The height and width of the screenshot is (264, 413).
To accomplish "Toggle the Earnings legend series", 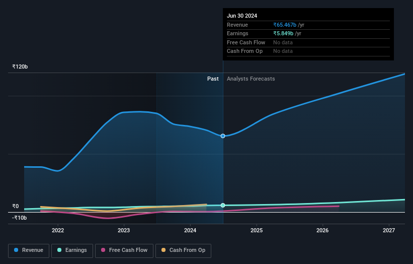I will (x=72, y=250).
